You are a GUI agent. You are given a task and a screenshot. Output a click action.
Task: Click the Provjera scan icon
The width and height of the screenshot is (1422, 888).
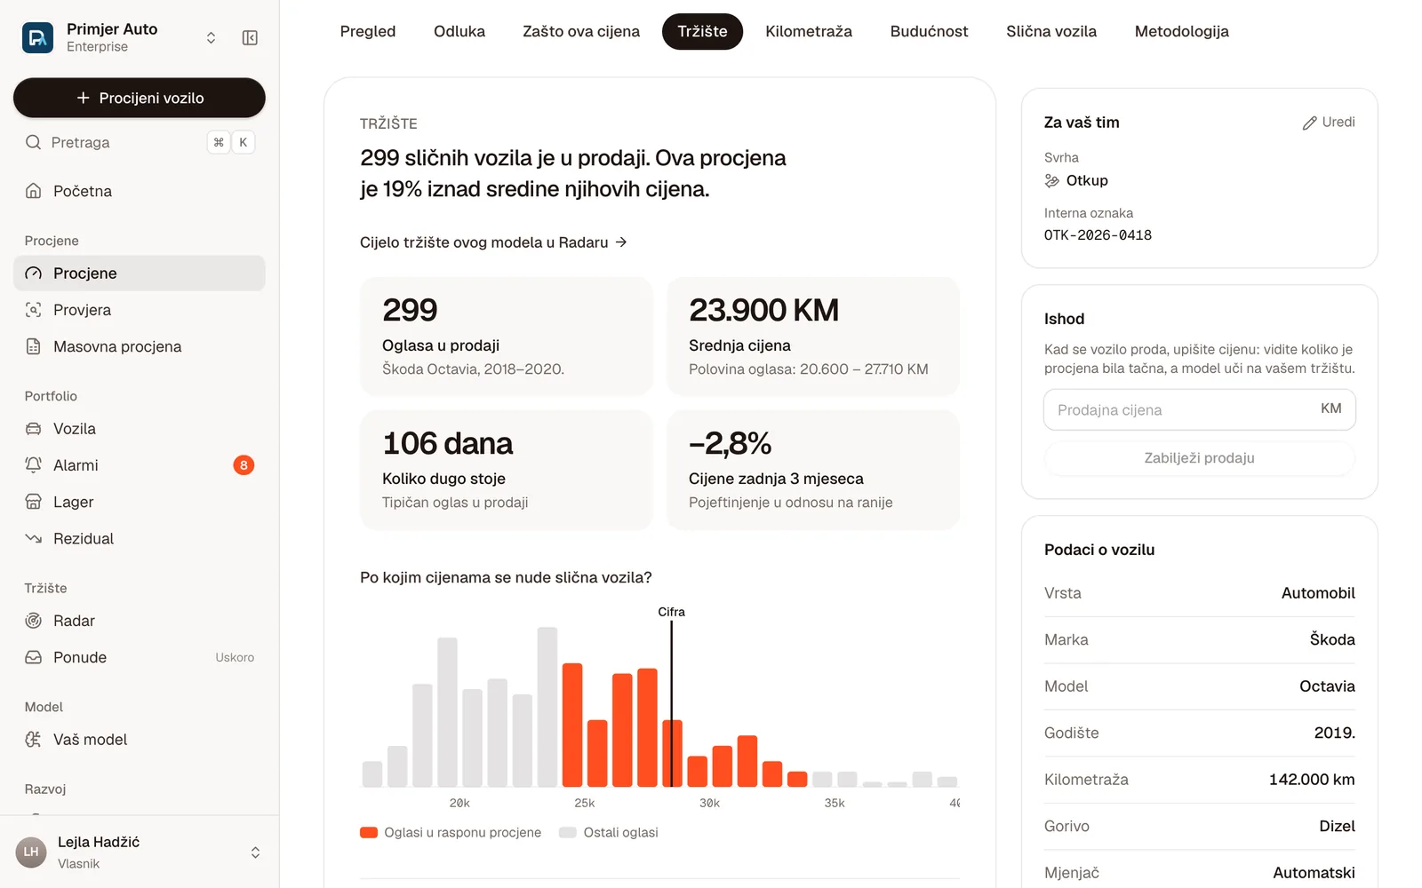pos(33,310)
